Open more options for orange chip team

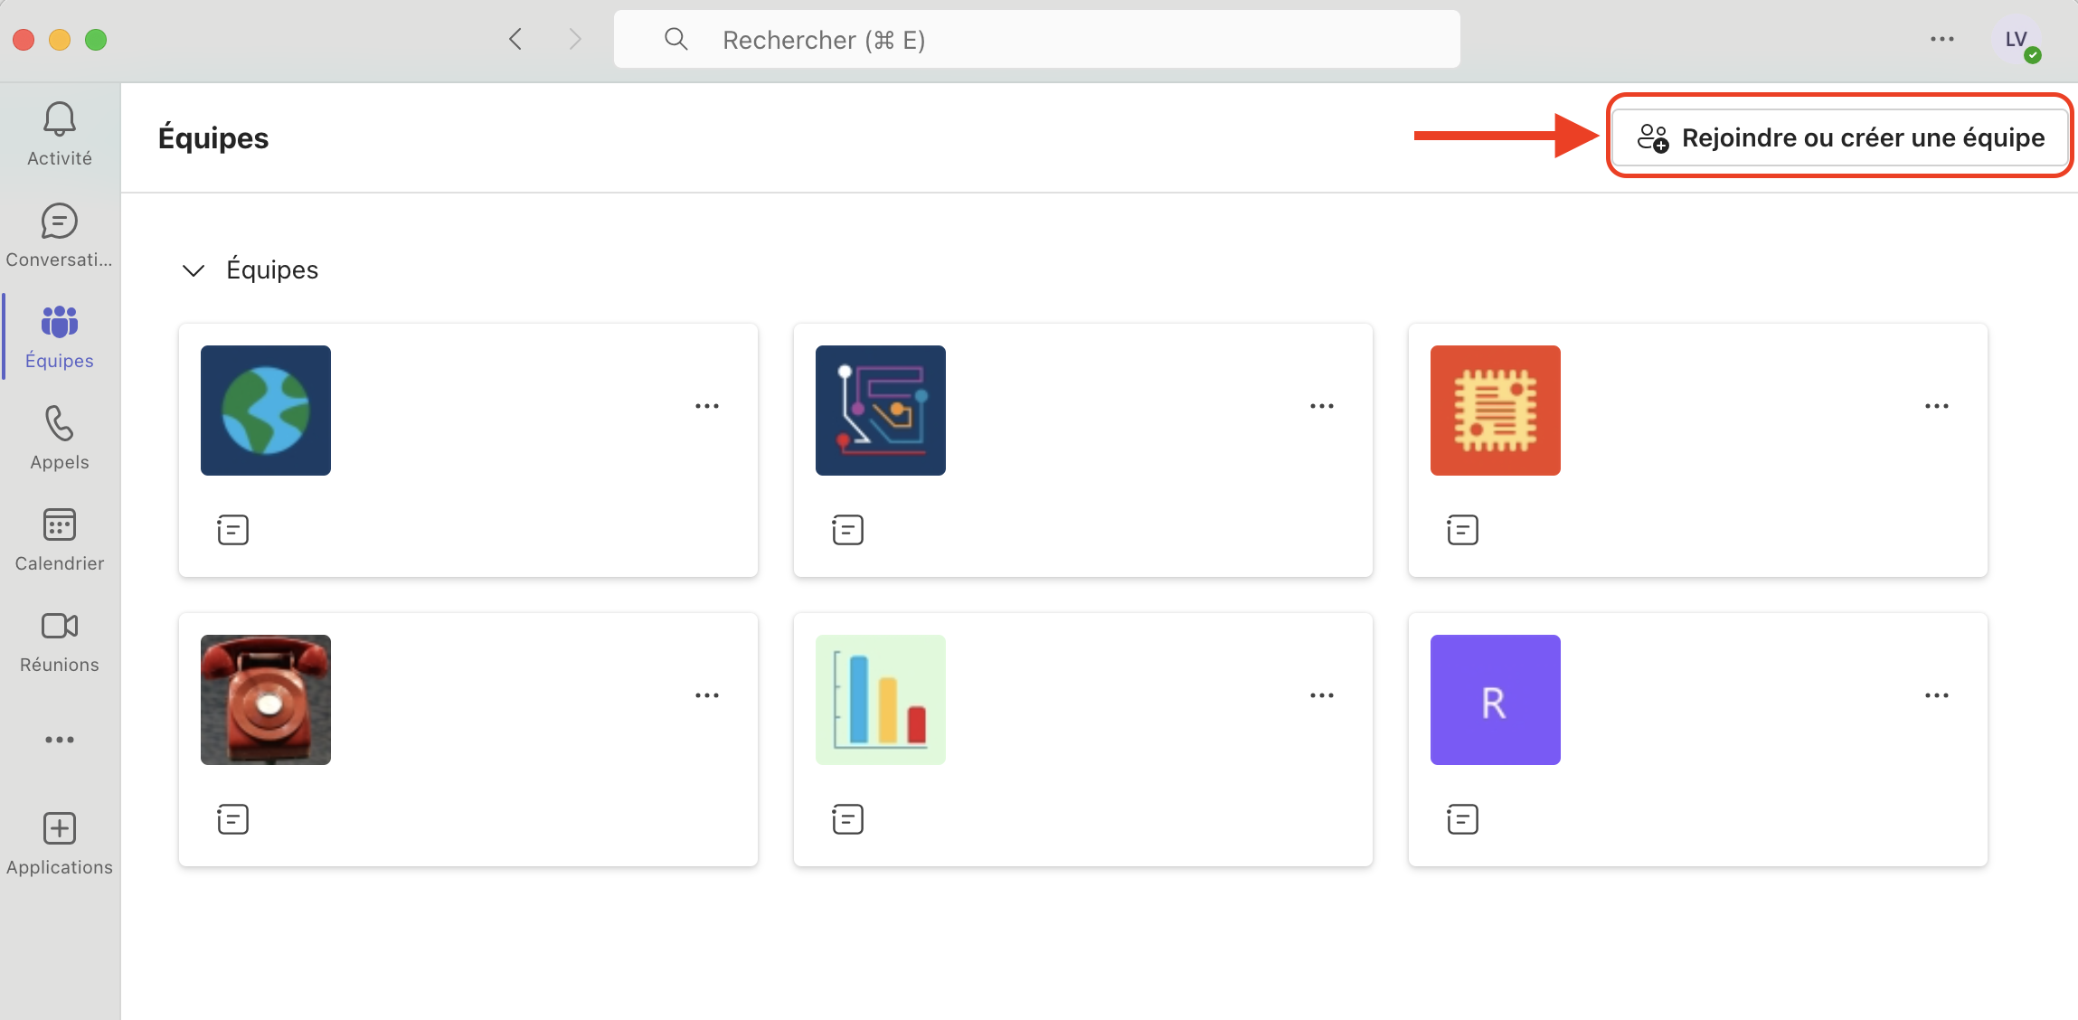pyautogui.click(x=1937, y=406)
